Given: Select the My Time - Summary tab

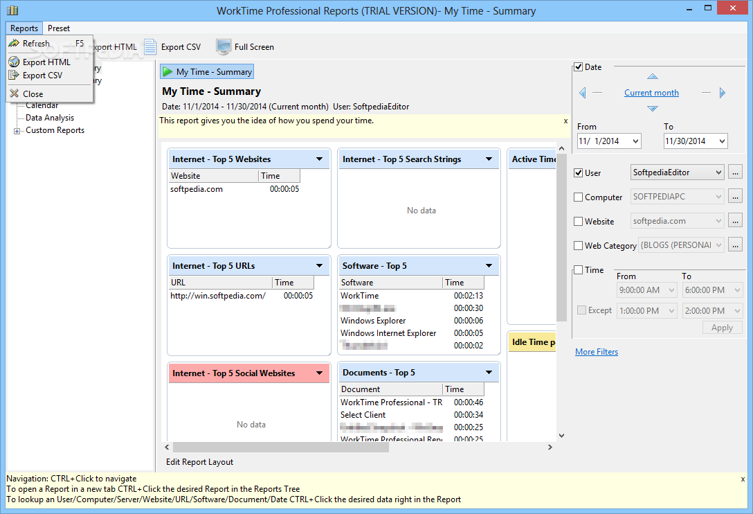Looking at the screenshot, I should pyautogui.click(x=207, y=71).
